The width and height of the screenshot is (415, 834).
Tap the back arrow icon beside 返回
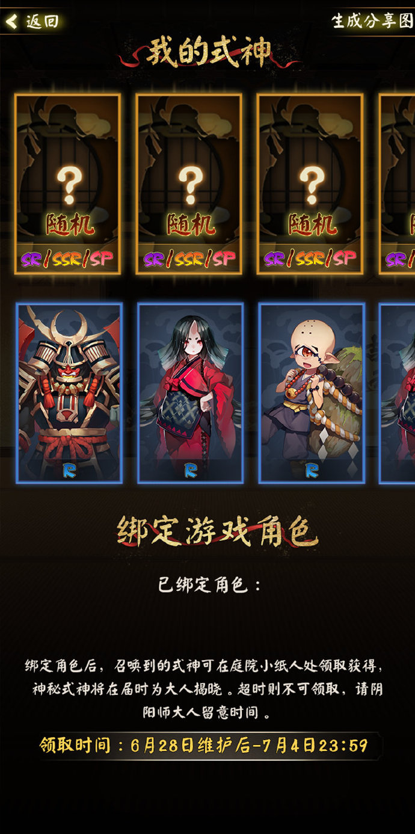tap(12, 22)
